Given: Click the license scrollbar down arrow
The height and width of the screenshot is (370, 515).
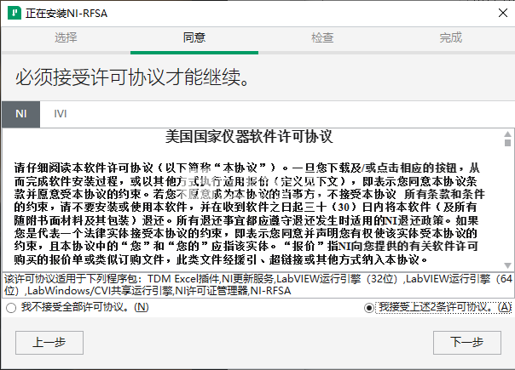Looking at the screenshot, I should (x=507, y=265).
